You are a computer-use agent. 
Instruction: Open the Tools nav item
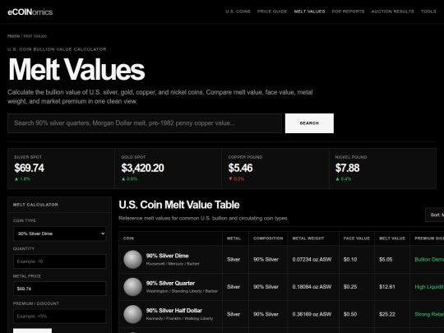click(428, 12)
